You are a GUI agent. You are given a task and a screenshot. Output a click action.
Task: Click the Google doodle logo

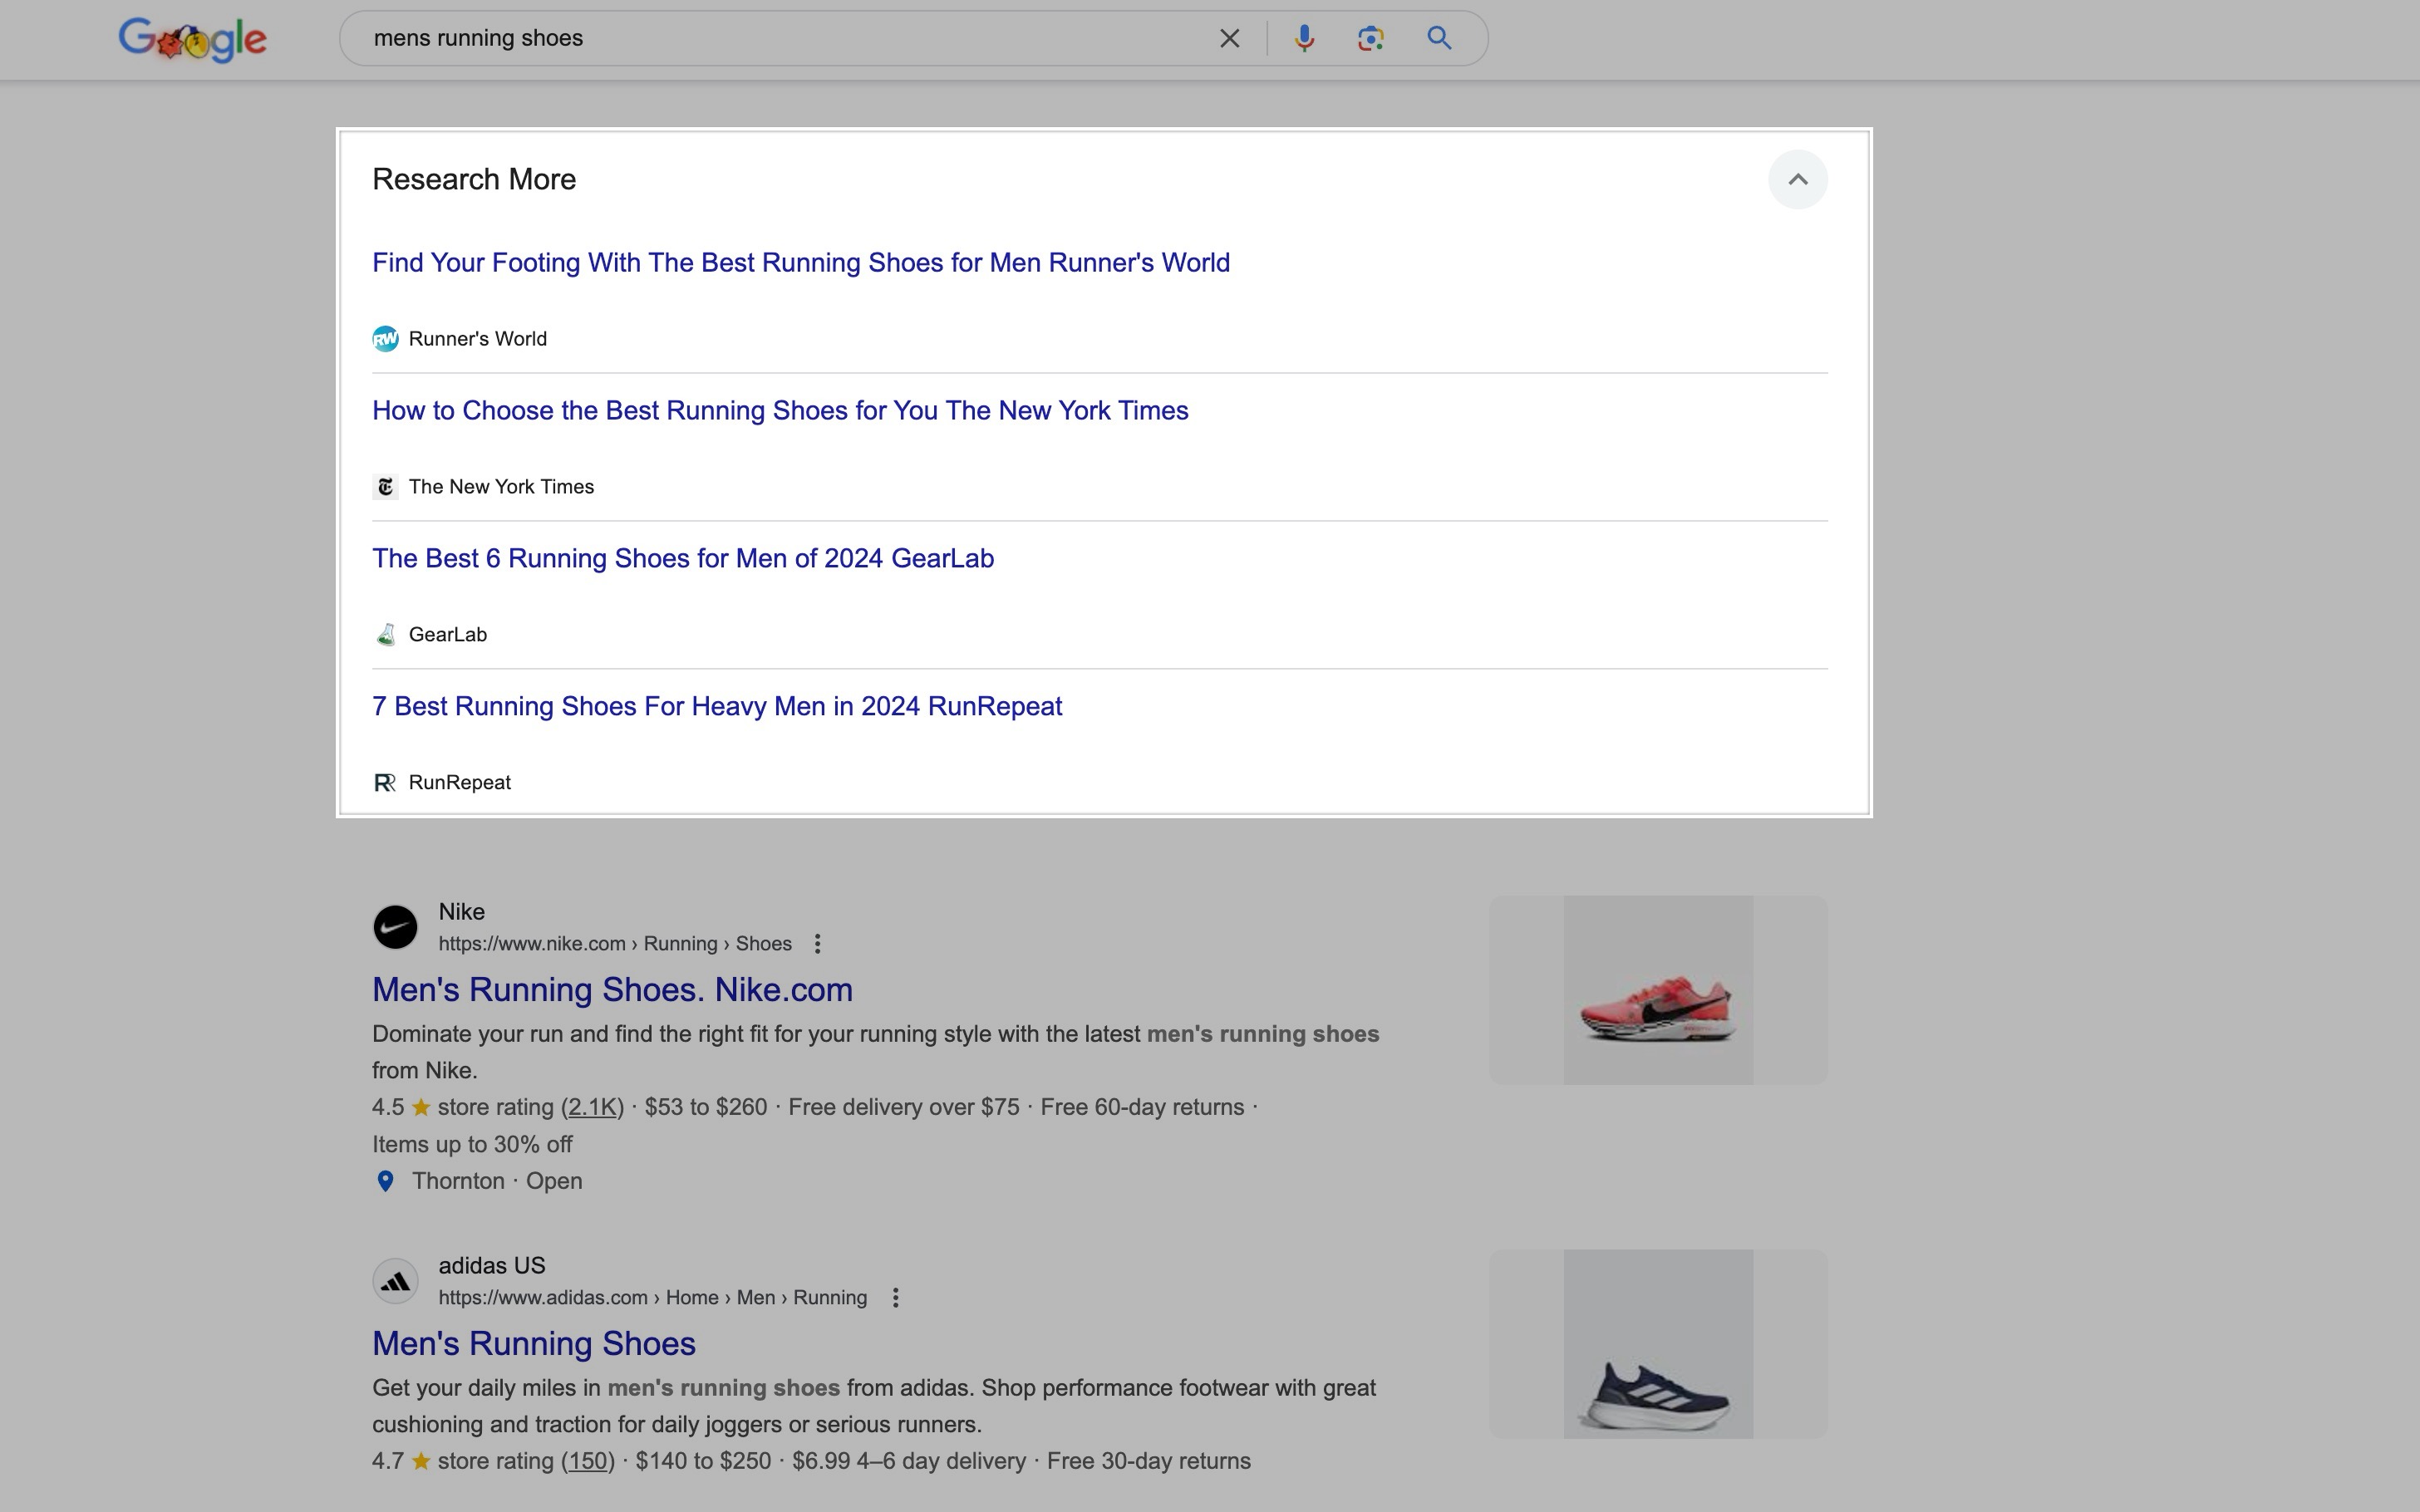(x=192, y=39)
